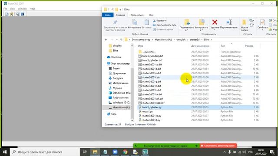Screen dimensions: 278x156
Task: Select Документы in navigation pane
Action: 119,73
